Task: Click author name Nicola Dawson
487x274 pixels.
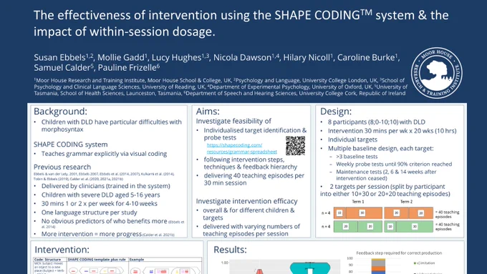Action: [242, 57]
